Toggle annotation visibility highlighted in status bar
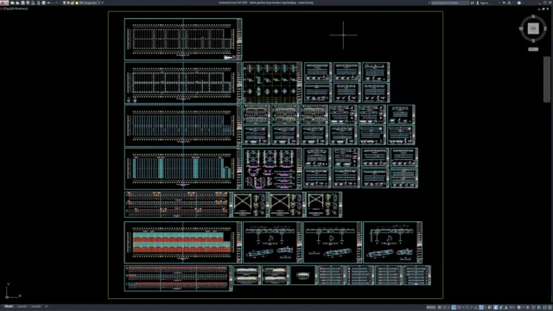The image size is (553, 311). [x=495, y=308]
